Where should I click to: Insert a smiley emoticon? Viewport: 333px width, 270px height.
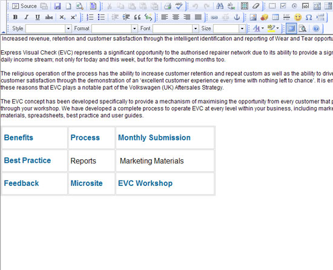[x=298, y=17]
